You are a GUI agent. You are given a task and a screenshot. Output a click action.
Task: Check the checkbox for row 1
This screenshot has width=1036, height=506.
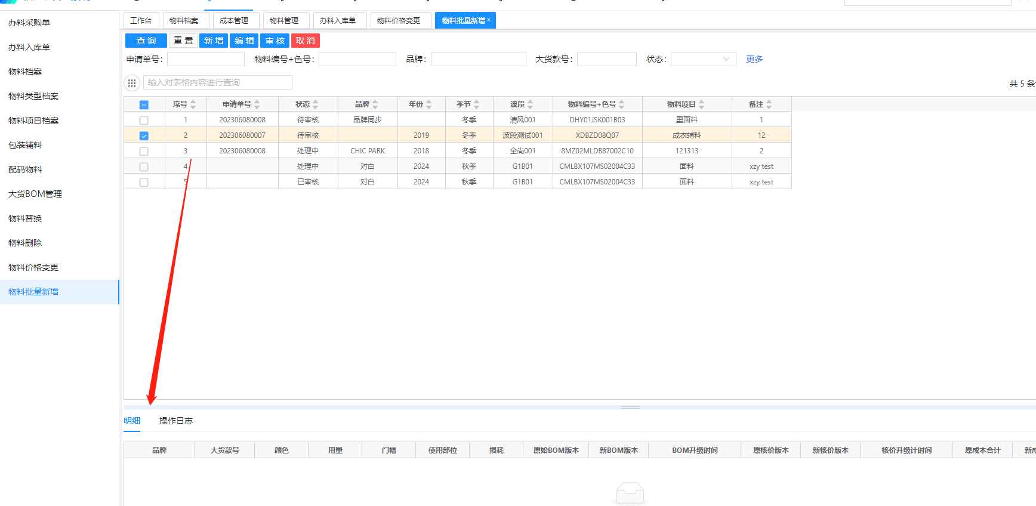click(x=144, y=121)
